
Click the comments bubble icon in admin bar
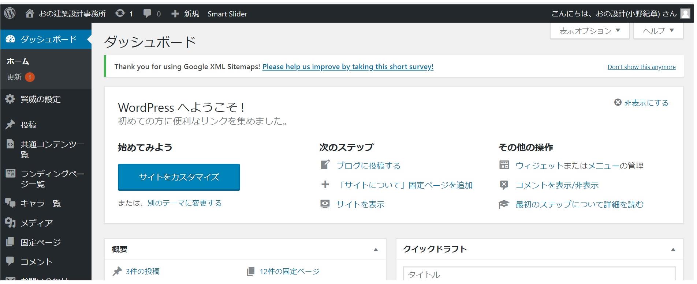[147, 14]
